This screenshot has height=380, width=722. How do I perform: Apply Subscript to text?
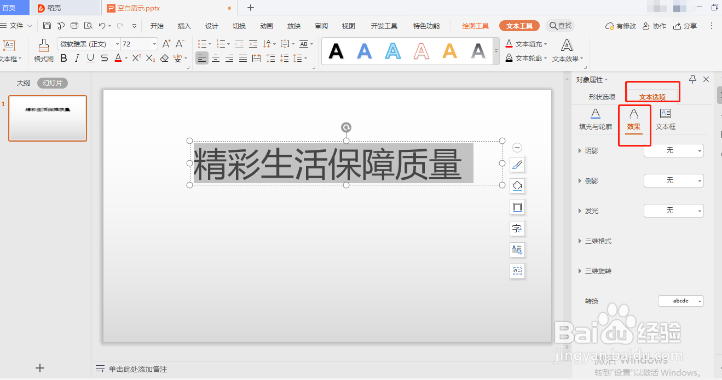tap(151, 59)
